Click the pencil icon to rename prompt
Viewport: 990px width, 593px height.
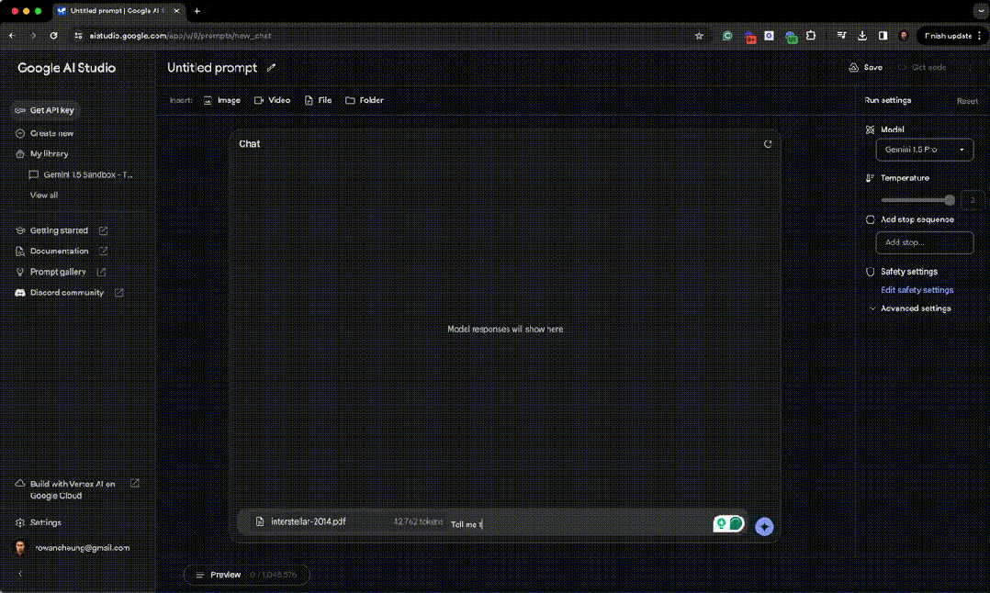[272, 68]
